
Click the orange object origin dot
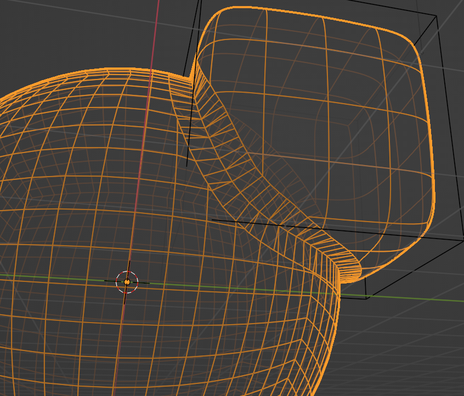pos(127,282)
